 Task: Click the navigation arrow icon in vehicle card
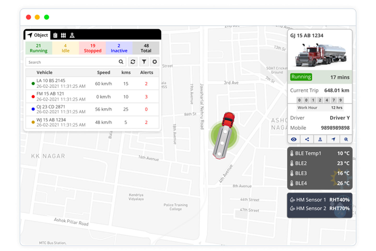tap(333, 139)
